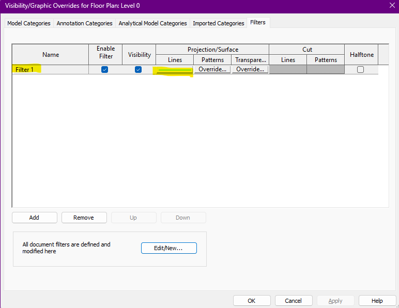399x308 pixels.
Task: Click the Name column header
Action: pyautogui.click(x=50, y=54)
